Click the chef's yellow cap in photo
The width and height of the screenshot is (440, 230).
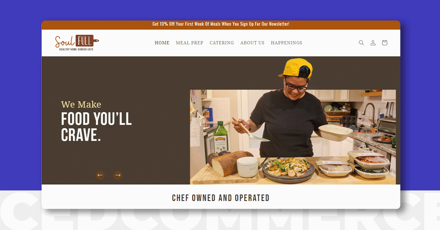(297, 68)
